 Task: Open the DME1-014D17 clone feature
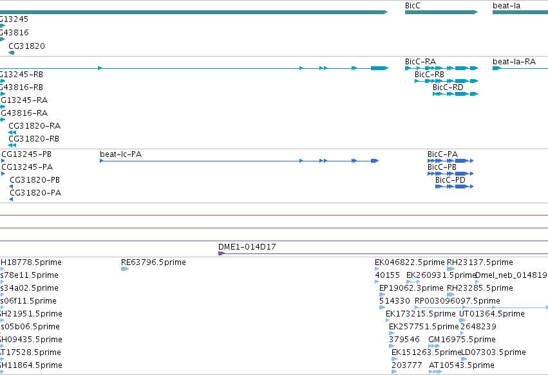click(383, 253)
